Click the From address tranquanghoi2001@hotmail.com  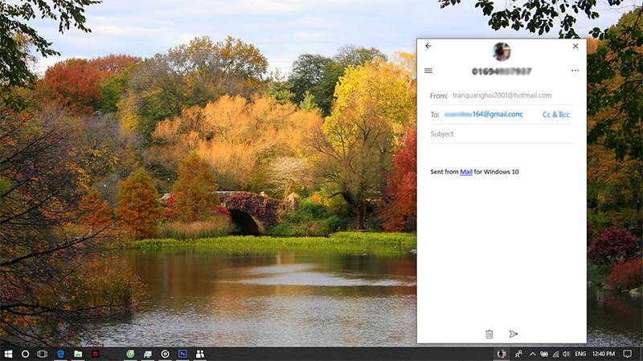(x=502, y=95)
